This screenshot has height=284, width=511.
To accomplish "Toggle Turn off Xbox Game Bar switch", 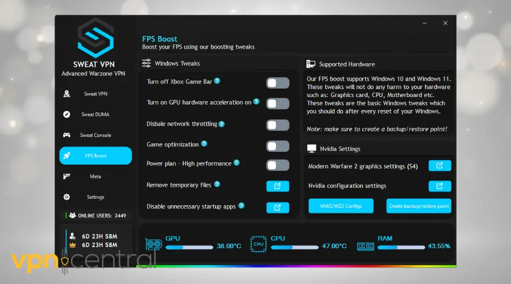I will pyautogui.click(x=277, y=83).
